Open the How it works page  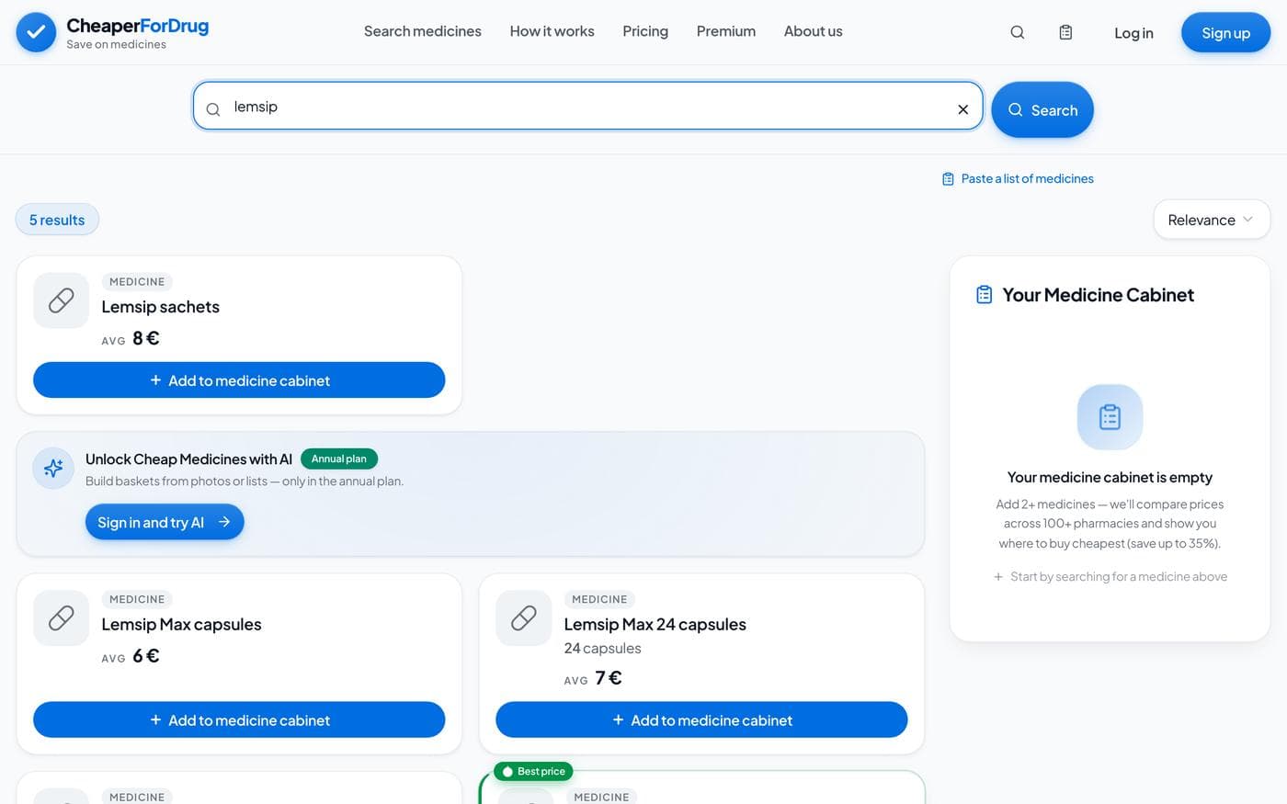[x=552, y=31]
